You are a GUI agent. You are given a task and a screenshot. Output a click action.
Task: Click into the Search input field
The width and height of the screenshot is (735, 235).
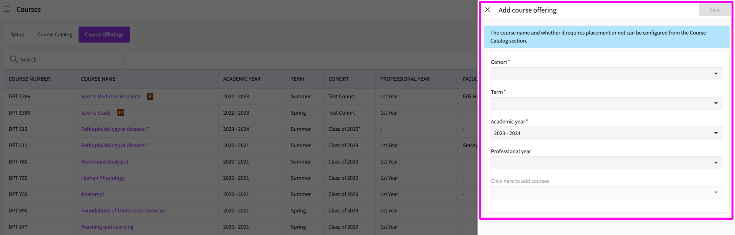(69, 60)
